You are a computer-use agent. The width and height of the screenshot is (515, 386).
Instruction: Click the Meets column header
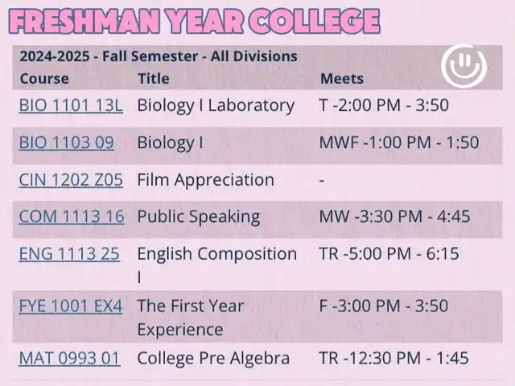tap(342, 79)
